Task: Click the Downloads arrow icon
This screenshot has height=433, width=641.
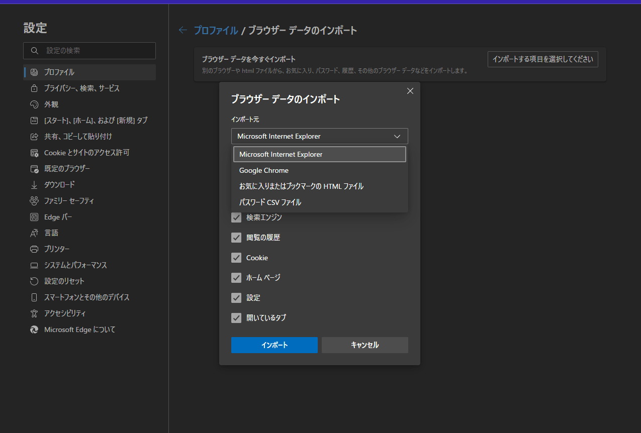Action: [34, 185]
